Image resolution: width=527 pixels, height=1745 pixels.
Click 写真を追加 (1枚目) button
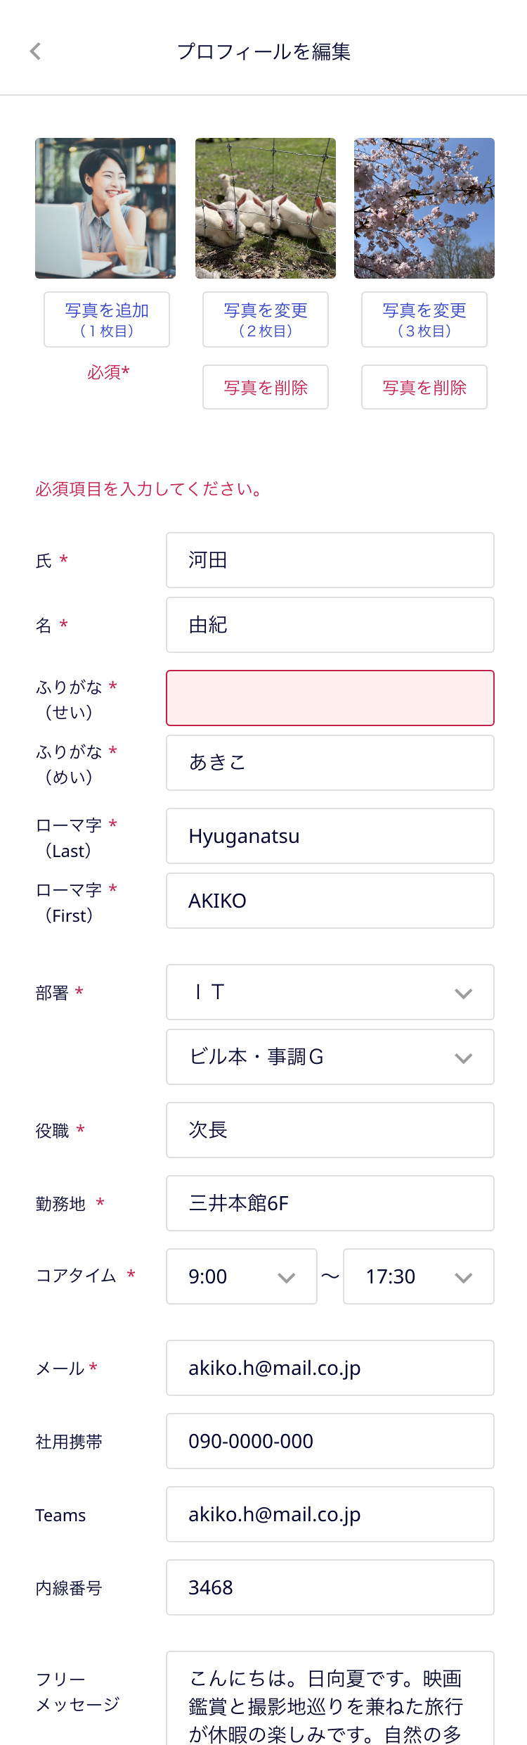107,319
